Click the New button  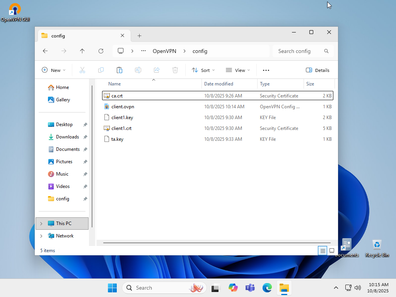tap(54, 70)
